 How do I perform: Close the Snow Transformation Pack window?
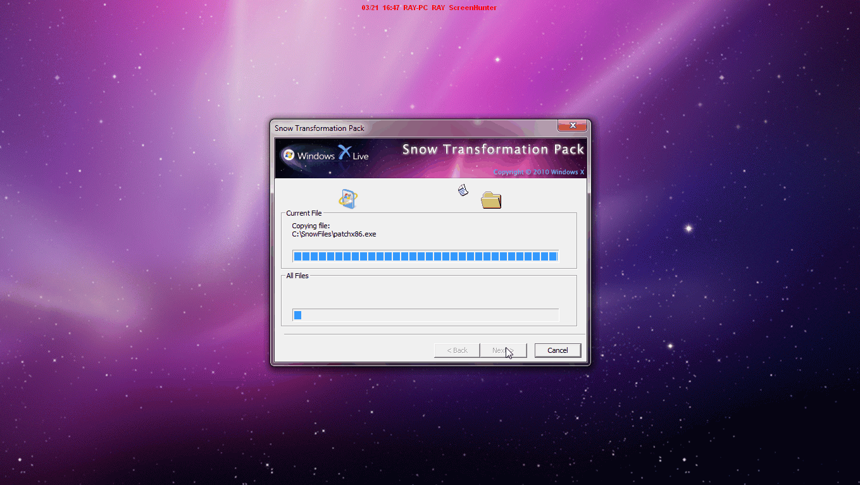coord(572,125)
